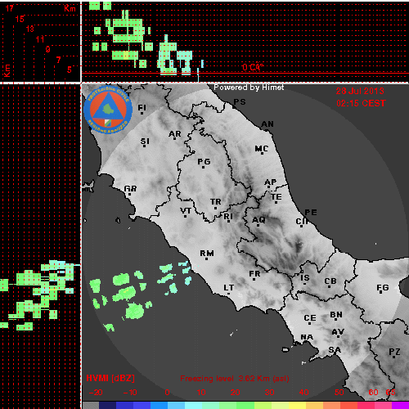
Task: Click the '17' height axis label
Action: coord(9,8)
